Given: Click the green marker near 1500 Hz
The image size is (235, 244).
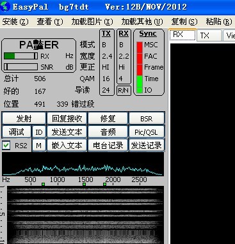Looking at the screenshot, I should pyautogui.click(x=85, y=184).
